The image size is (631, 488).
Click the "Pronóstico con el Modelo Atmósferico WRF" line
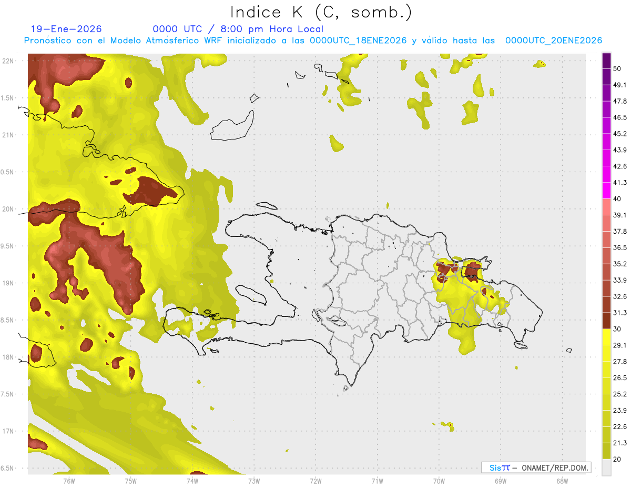(313, 41)
